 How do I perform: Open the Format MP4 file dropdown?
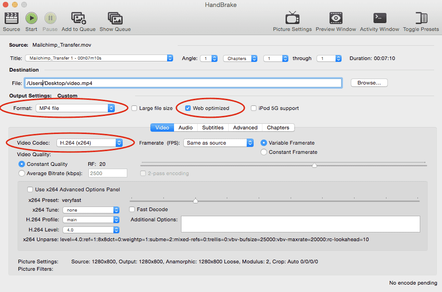pyautogui.click(x=75, y=108)
